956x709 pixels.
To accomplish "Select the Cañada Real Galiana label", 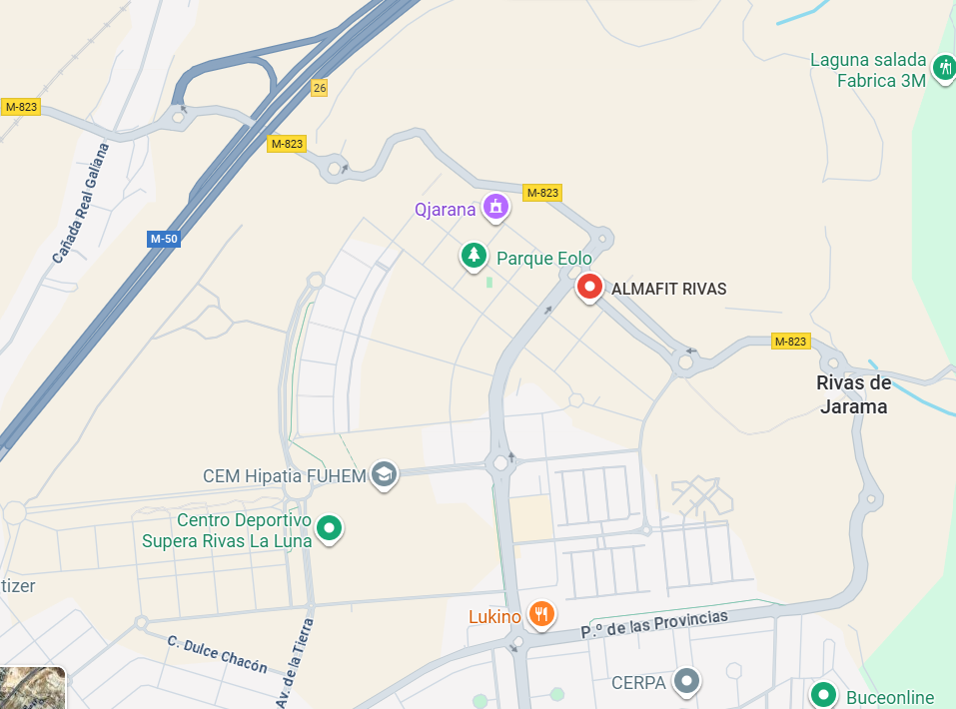I will 81,203.
